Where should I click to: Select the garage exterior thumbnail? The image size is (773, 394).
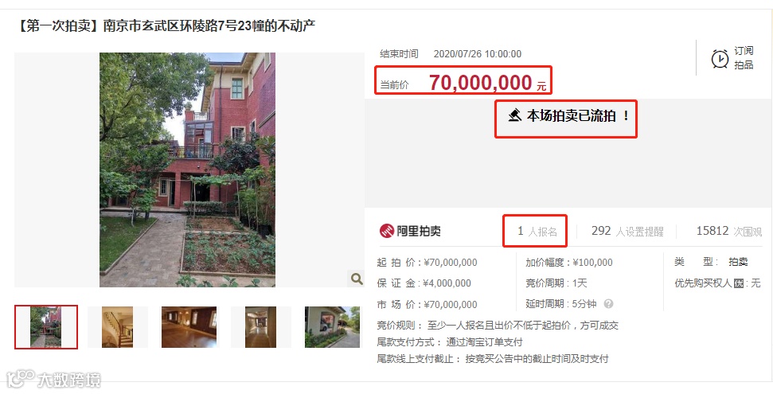coord(332,327)
